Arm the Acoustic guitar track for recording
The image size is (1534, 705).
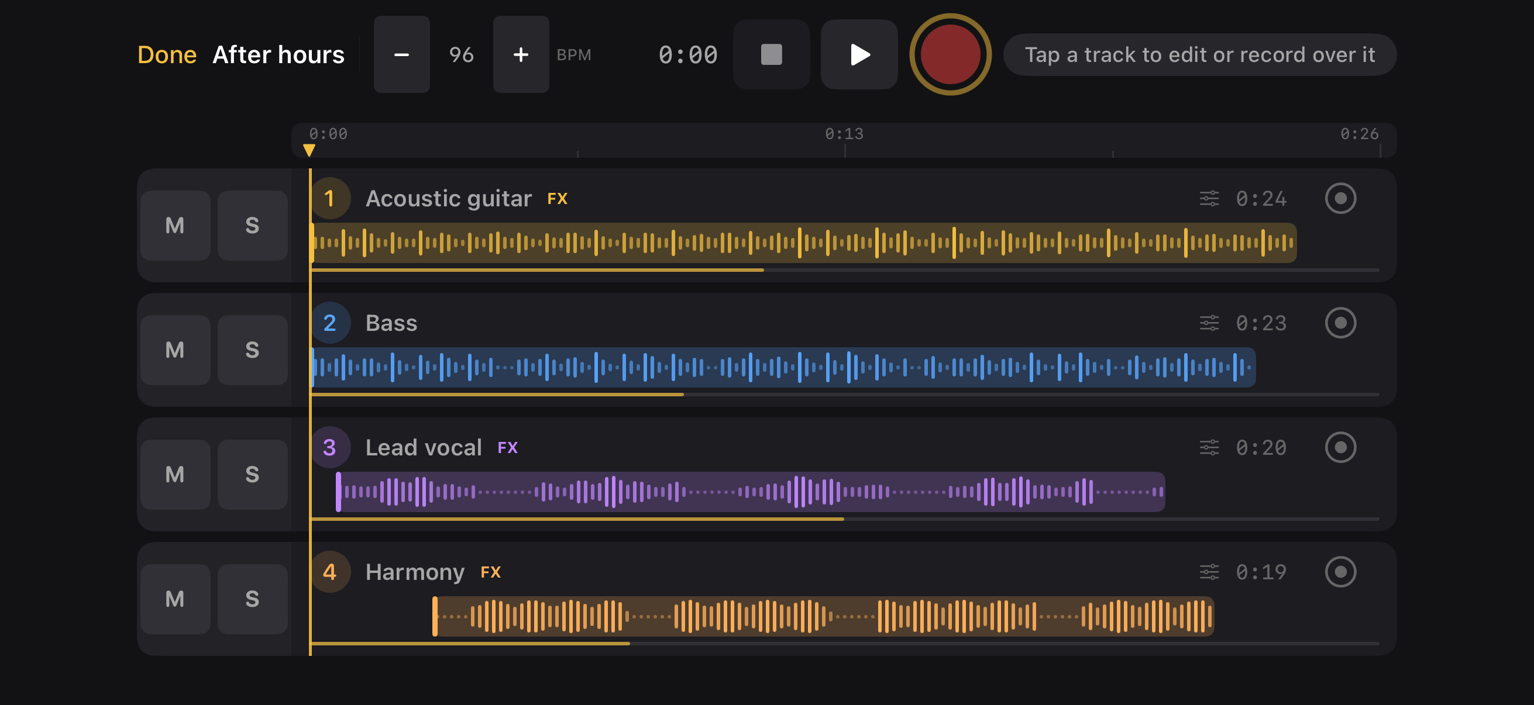click(x=1340, y=198)
